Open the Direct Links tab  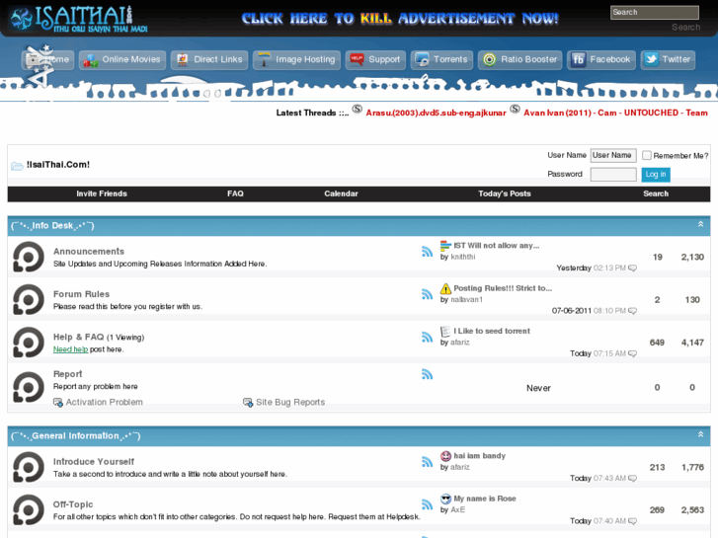(209, 60)
